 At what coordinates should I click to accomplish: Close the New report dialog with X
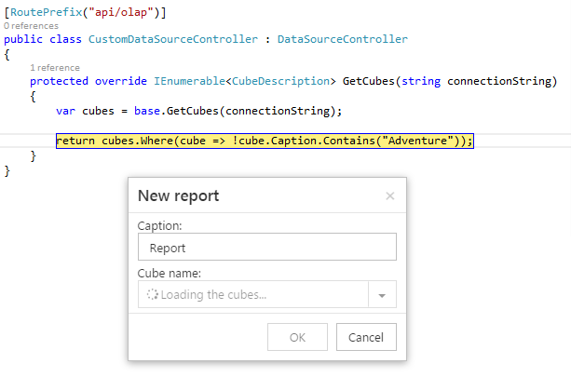390,196
